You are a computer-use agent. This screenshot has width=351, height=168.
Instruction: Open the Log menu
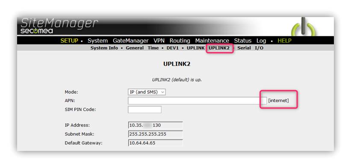[261, 41]
